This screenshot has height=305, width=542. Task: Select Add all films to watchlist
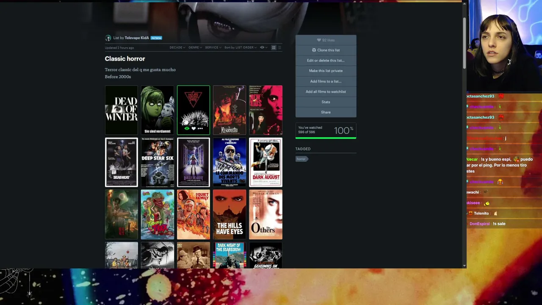(x=326, y=91)
